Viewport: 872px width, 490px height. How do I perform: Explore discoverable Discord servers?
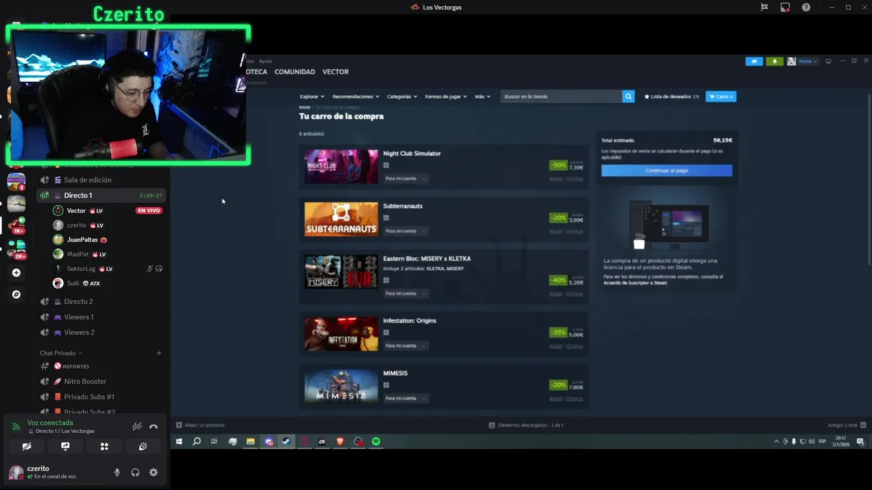[16, 295]
